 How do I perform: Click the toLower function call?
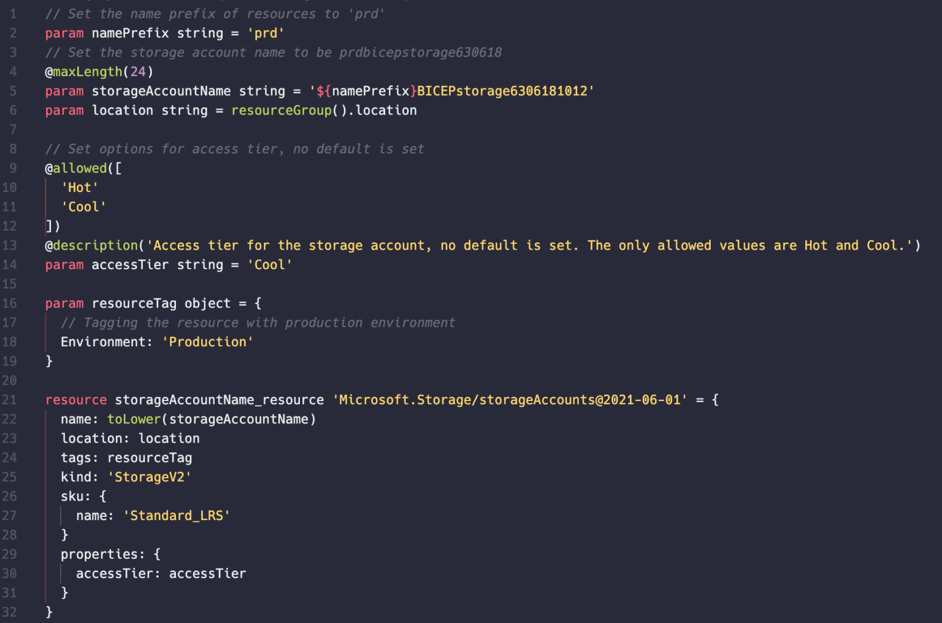pyautogui.click(x=134, y=419)
